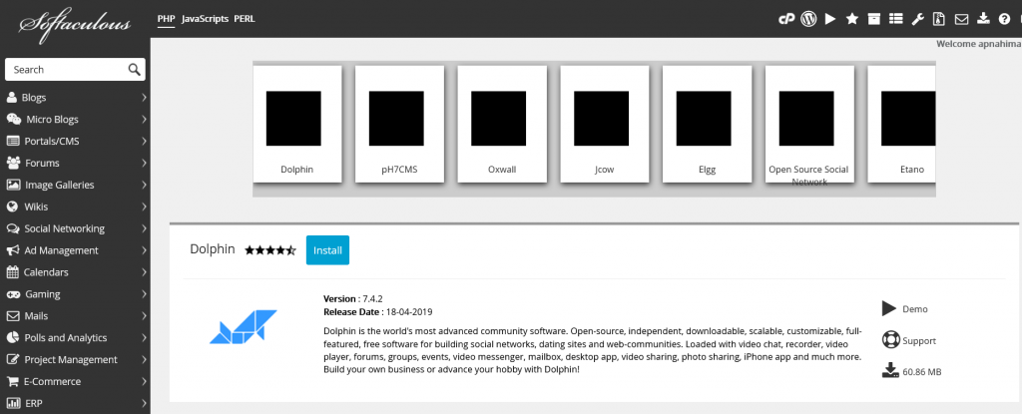
Task: Click the Project Management edit icon
Action: (x=12, y=360)
